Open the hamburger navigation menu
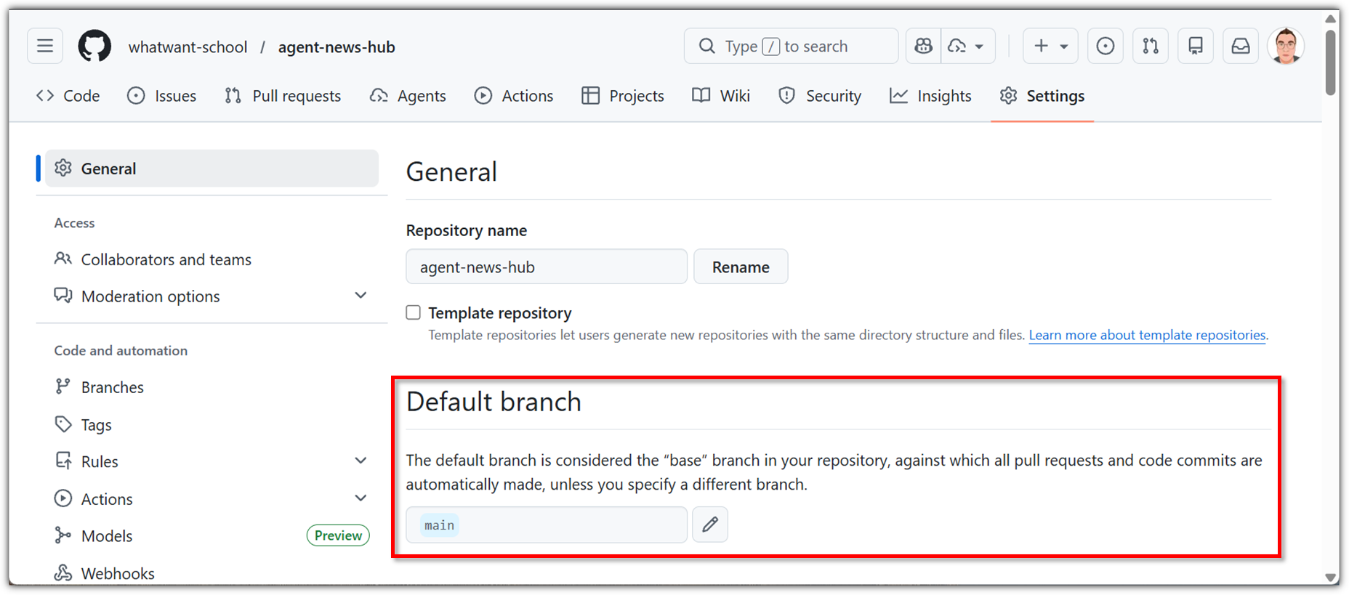The width and height of the screenshot is (1349, 595). click(45, 46)
